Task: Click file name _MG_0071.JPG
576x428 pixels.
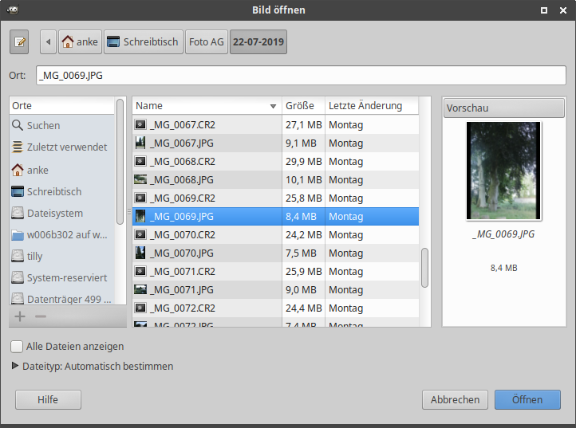Action: click(x=181, y=290)
